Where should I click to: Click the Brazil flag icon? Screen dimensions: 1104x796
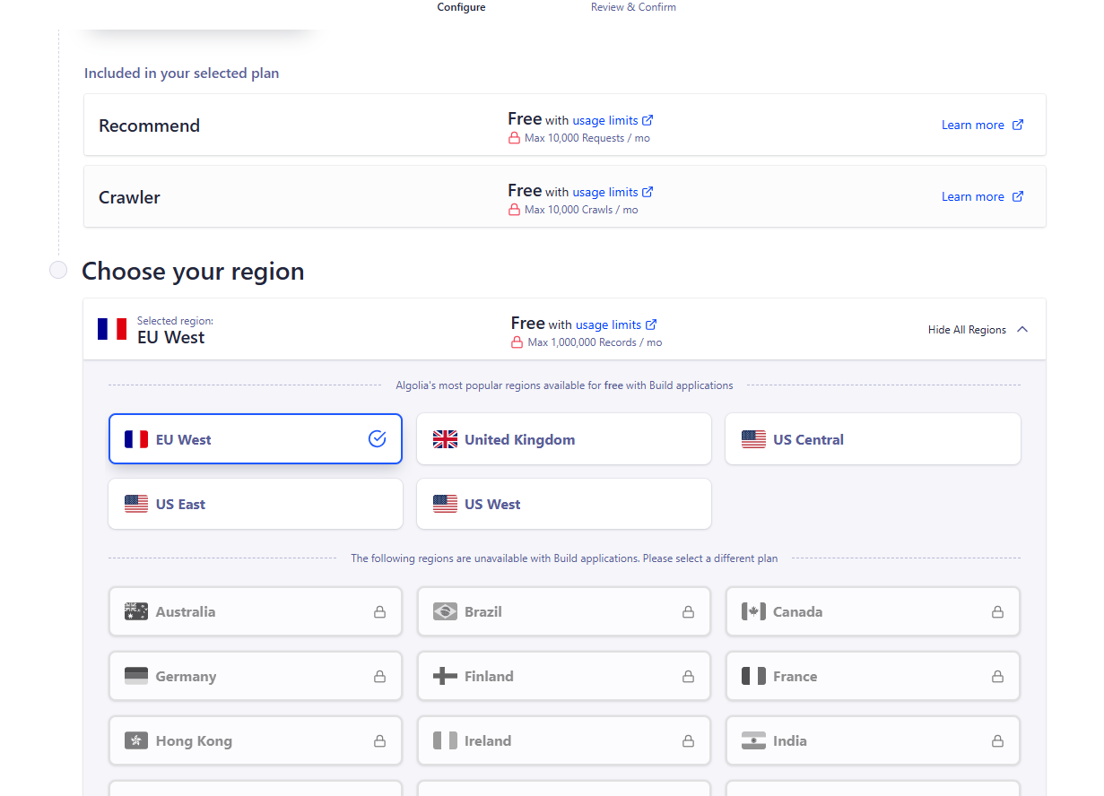click(x=445, y=612)
